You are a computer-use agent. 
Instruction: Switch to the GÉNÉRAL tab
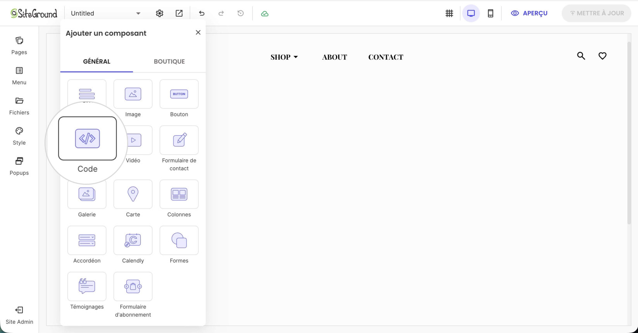tap(97, 61)
